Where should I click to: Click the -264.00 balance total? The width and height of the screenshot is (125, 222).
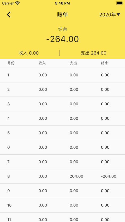click(62, 39)
